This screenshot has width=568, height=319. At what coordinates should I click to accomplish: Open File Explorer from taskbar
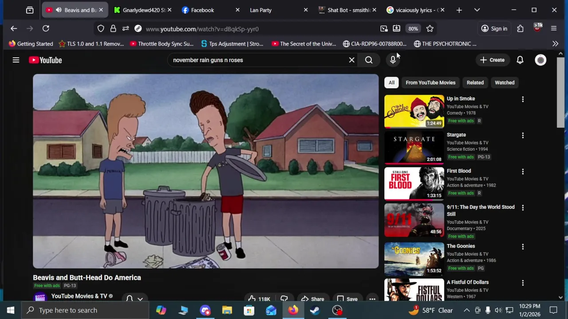(227, 310)
